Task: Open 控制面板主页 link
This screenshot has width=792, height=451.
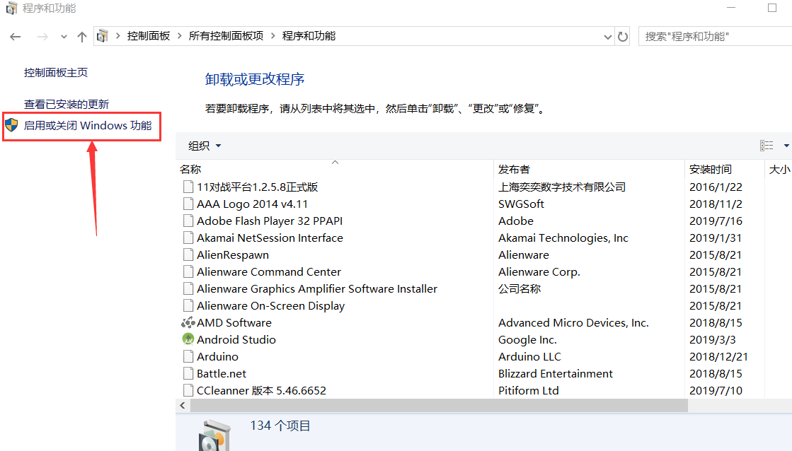Action: pyautogui.click(x=56, y=73)
